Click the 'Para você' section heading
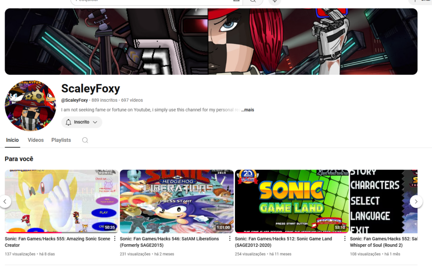 [19, 159]
